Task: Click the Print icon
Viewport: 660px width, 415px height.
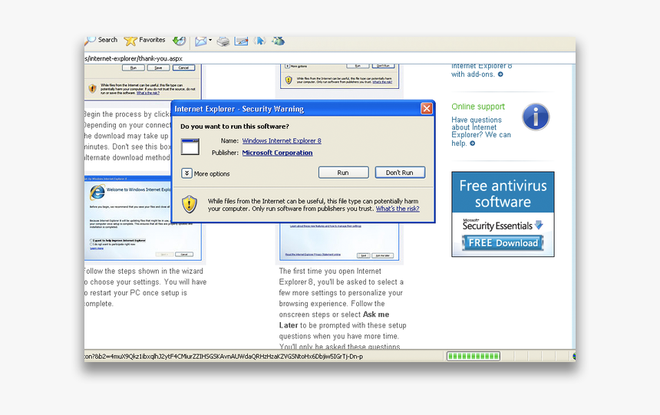Action: click(223, 41)
